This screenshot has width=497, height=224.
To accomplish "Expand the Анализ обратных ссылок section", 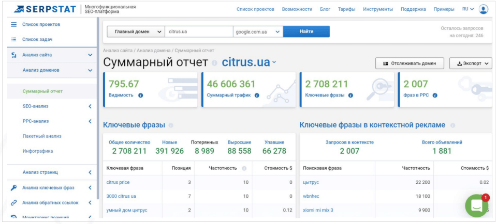I will (x=90, y=203).
